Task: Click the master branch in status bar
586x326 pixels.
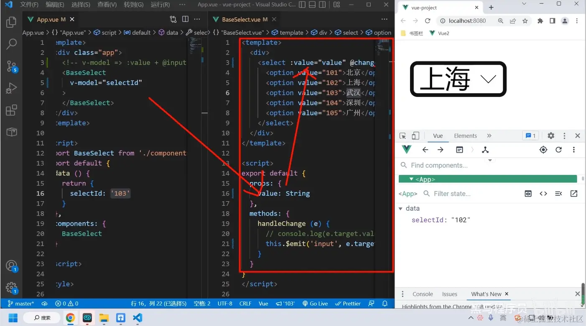Action: [21, 303]
